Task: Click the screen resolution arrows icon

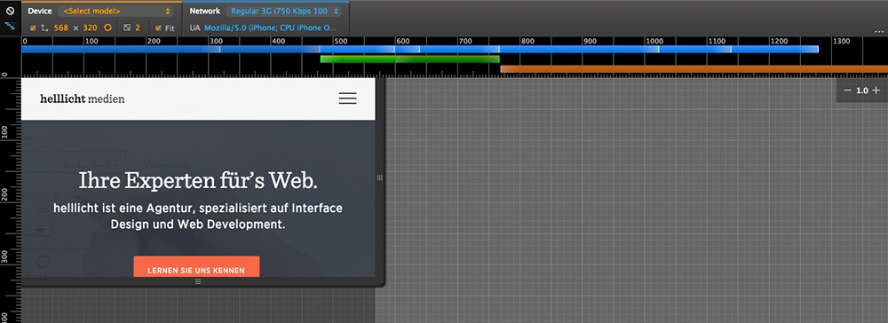Action: click(x=44, y=28)
